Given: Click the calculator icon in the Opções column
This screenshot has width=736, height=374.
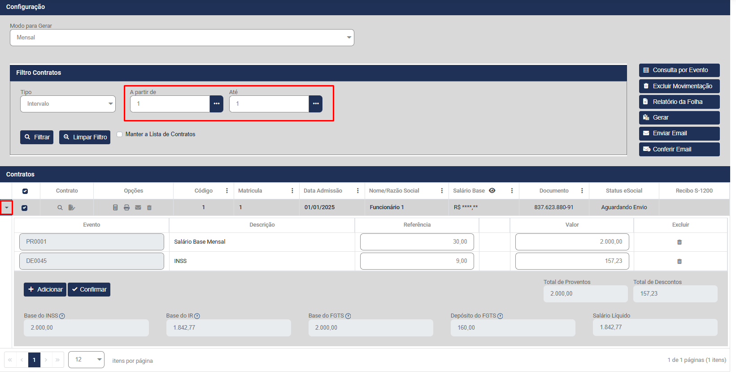Looking at the screenshot, I should tap(115, 208).
